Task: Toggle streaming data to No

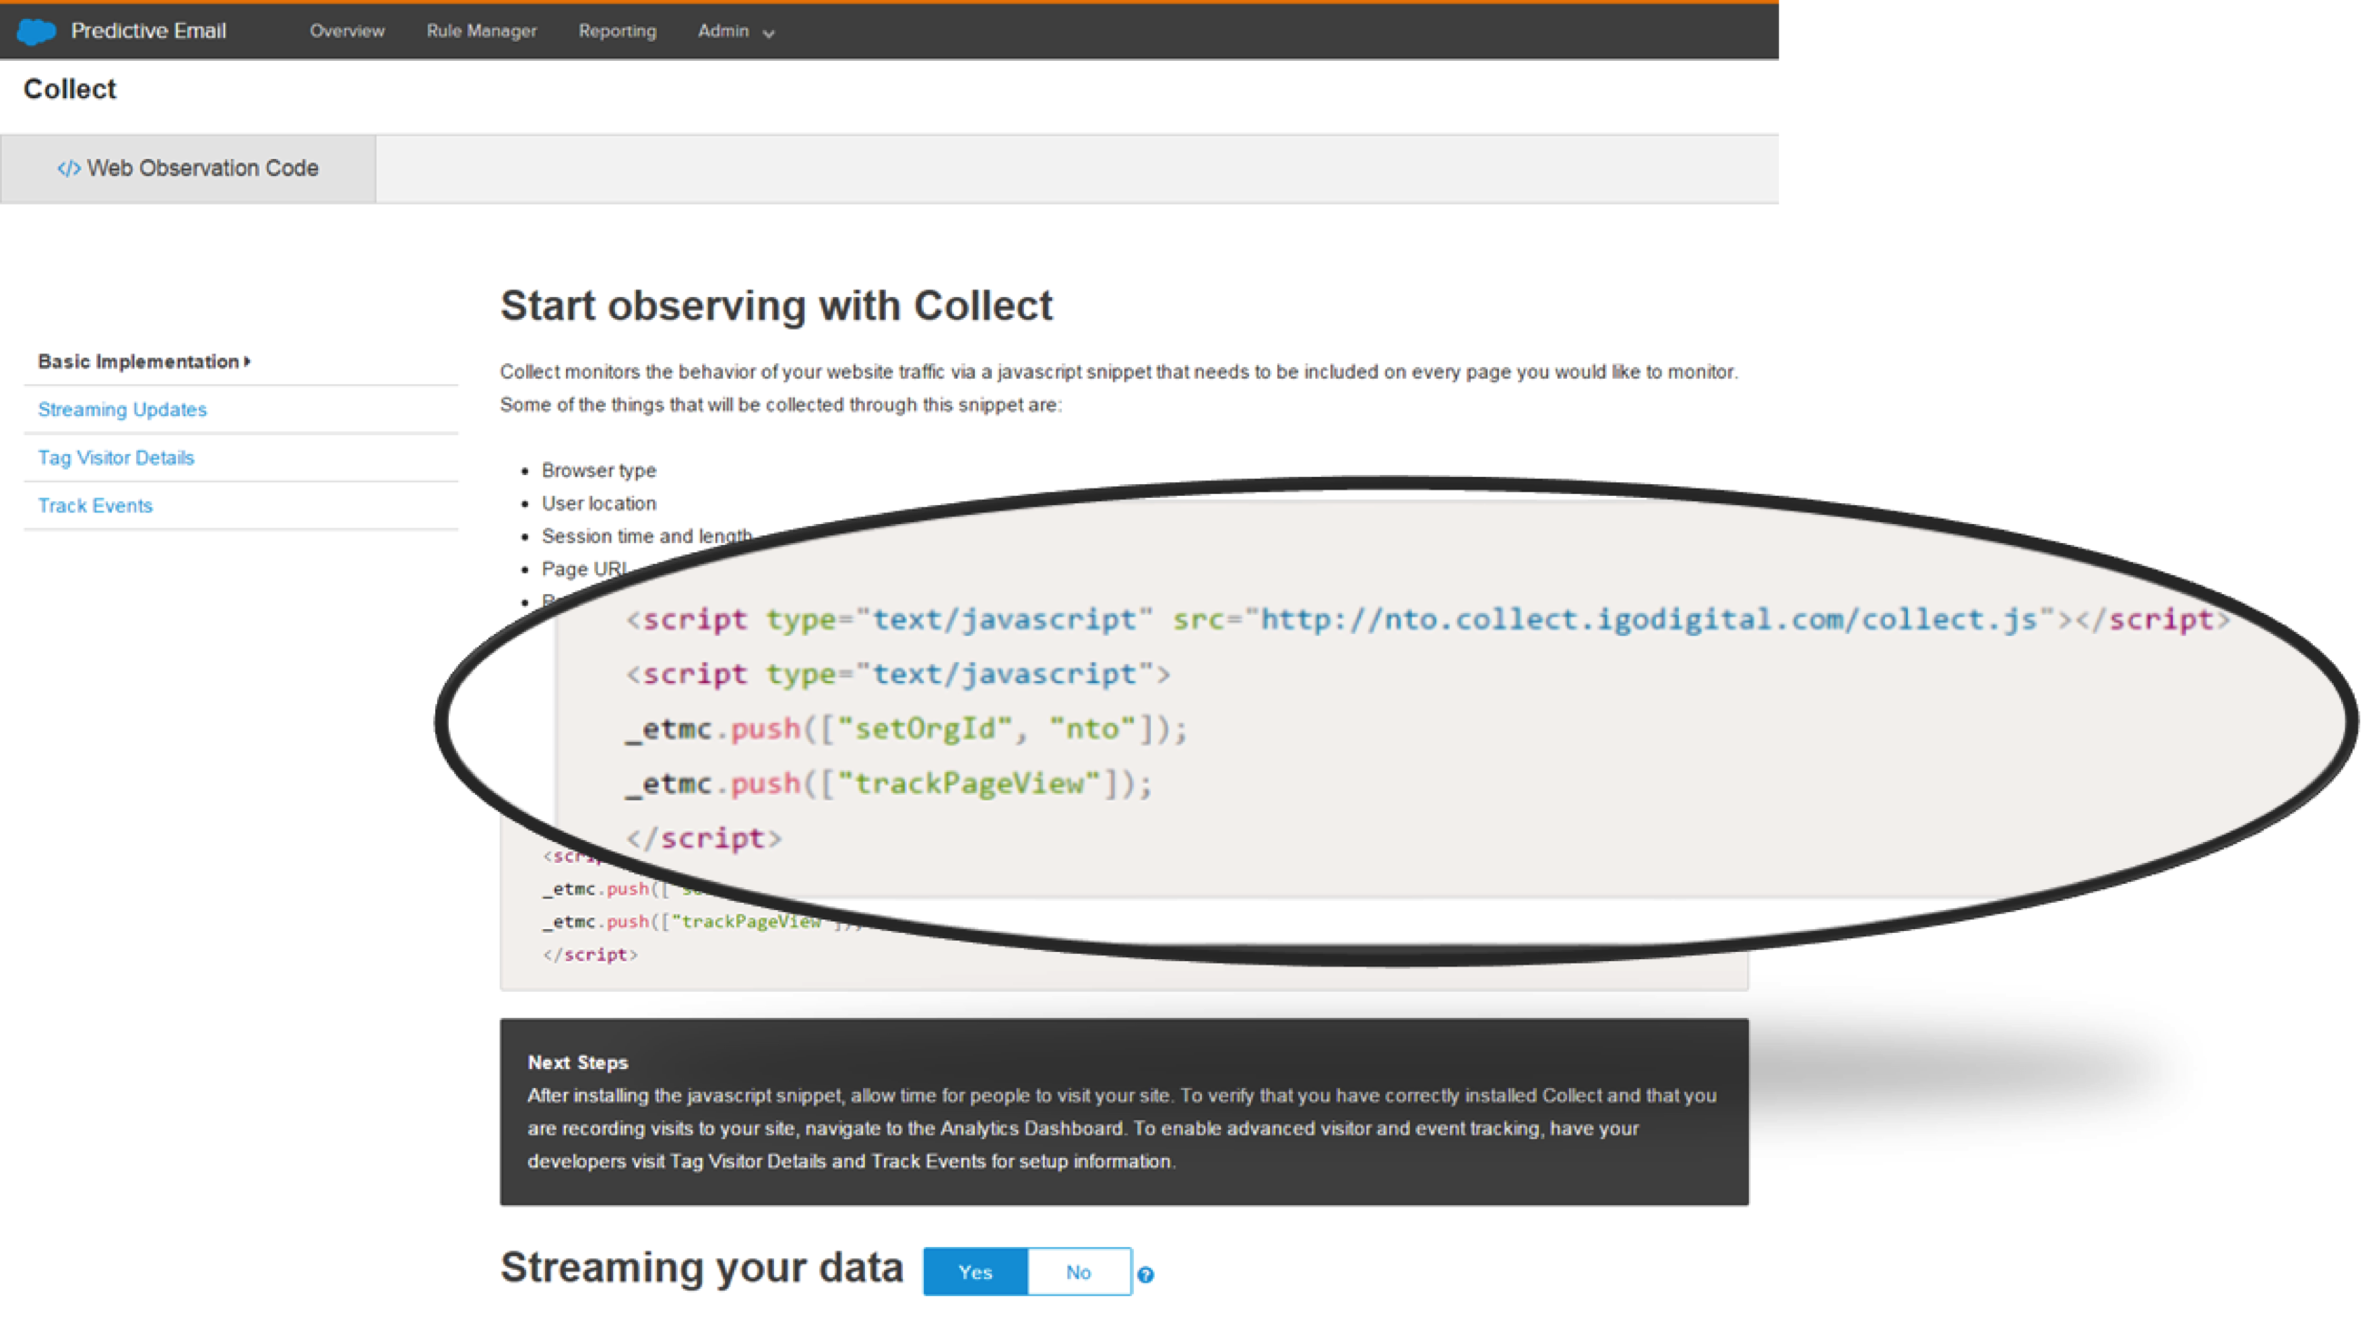Action: click(x=1078, y=1272)
